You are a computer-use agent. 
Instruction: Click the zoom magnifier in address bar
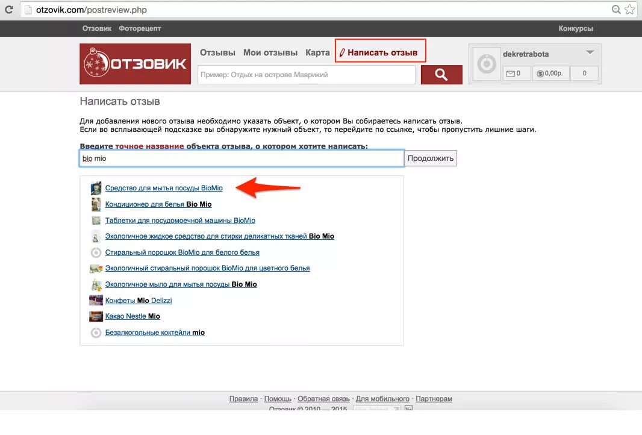pos(616,10)
